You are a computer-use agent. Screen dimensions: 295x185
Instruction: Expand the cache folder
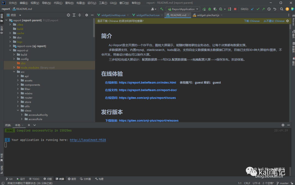(x=10, y=33)
